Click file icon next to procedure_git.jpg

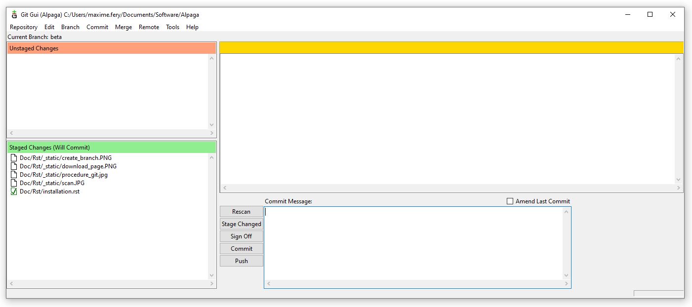pyautogui.click(x=14, y=175)
